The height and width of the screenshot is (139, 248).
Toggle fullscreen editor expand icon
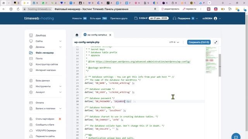(216, 42)
